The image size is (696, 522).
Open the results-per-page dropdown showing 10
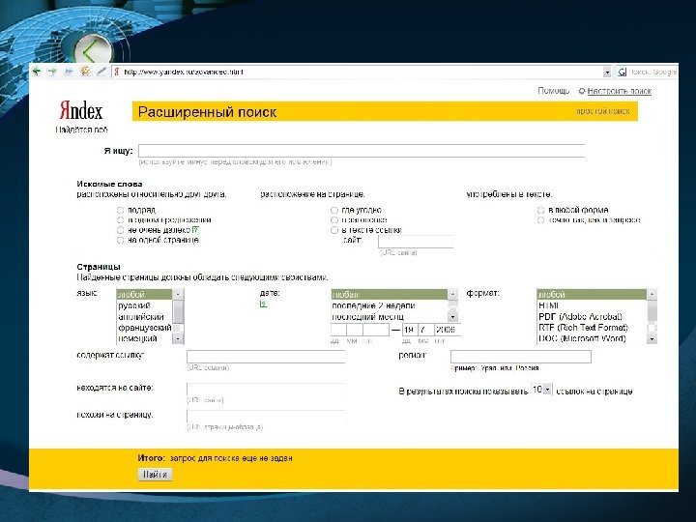[x=547, y=390]
